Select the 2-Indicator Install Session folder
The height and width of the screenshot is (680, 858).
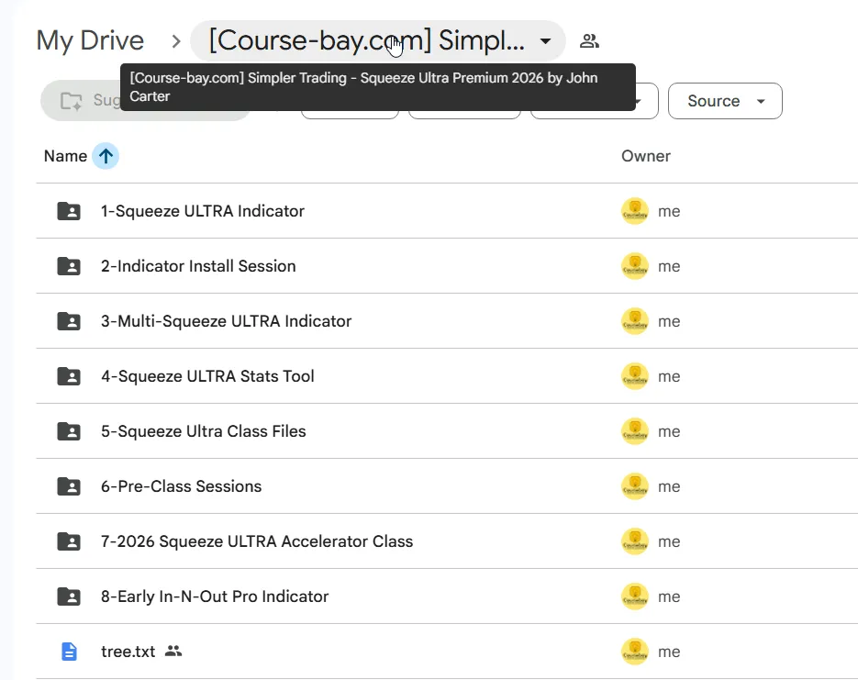click(198, 266)
